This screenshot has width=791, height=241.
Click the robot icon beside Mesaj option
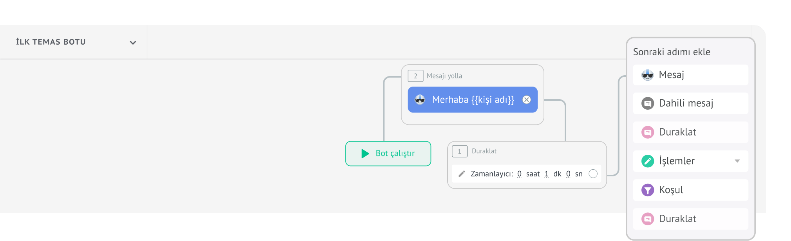tap(648, 75)
